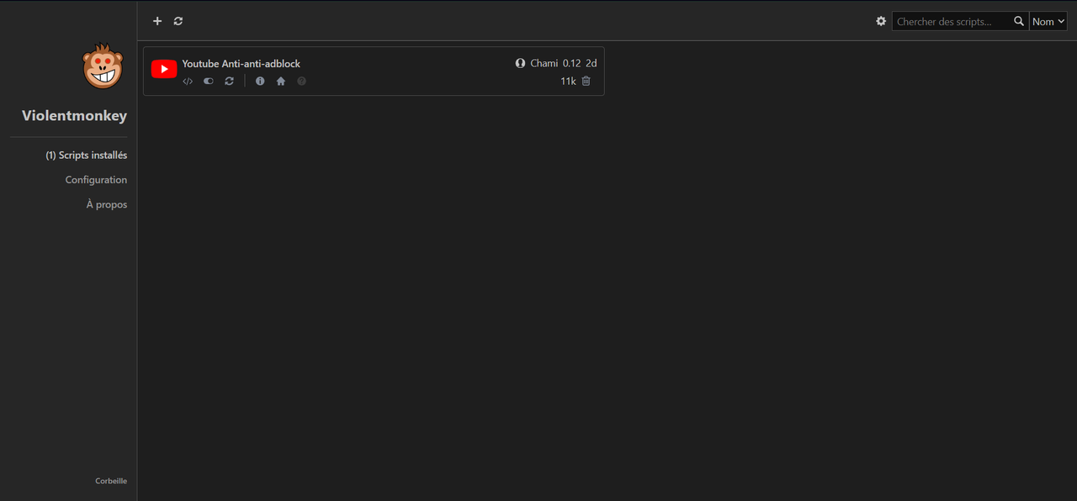
Task: Open the Corbeille trash link
Action: tap(111, 481)
